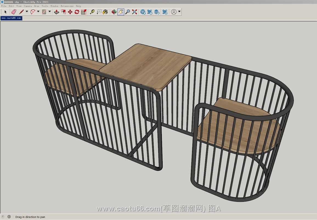Pick the Push/Pull tool
The image size is (317, 220).
pos(56,12)
